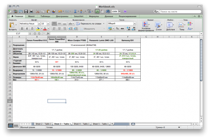Open the Рецензирование ribbon tab
210x139 pixels.
point(127,16)
